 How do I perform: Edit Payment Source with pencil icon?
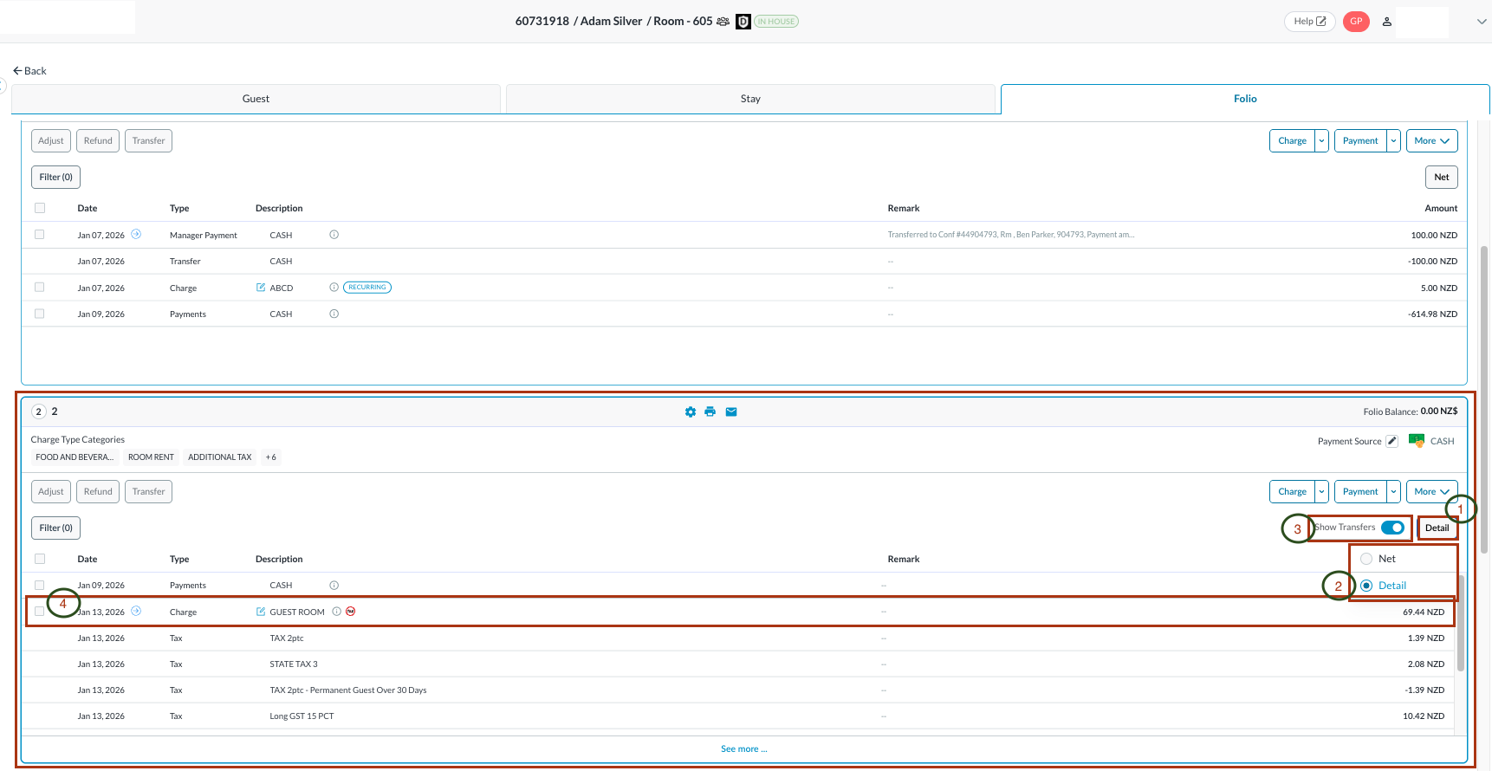1391,442
